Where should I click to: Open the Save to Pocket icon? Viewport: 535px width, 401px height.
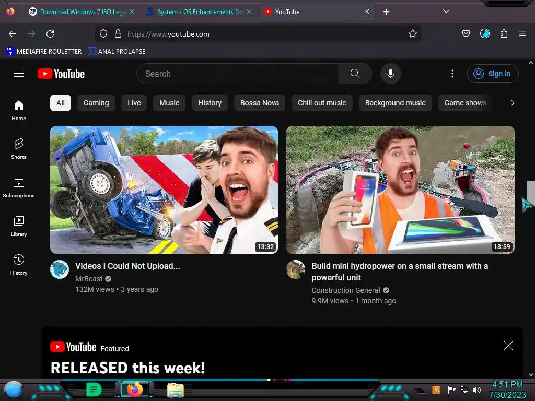(x=466, y=34)
